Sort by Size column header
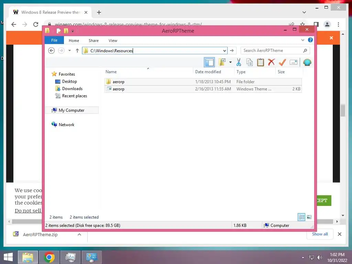This screenshot has height=264, width=352. tap(289, 72)
